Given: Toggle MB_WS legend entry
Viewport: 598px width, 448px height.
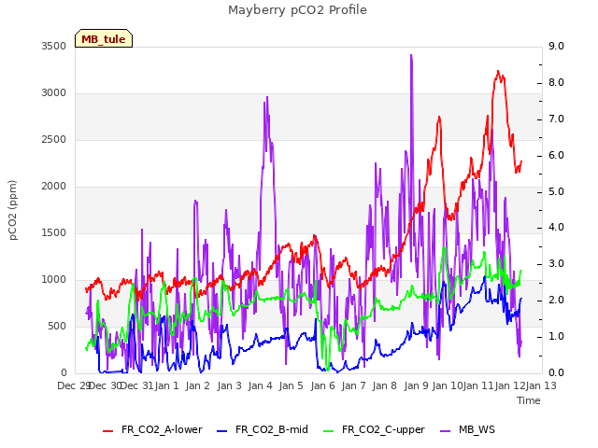Looking at the screenshot, I should (x=467, y=429).
